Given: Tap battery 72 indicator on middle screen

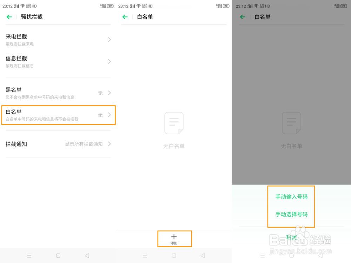Looking at the screenshot, I should (x=226, y=6).
